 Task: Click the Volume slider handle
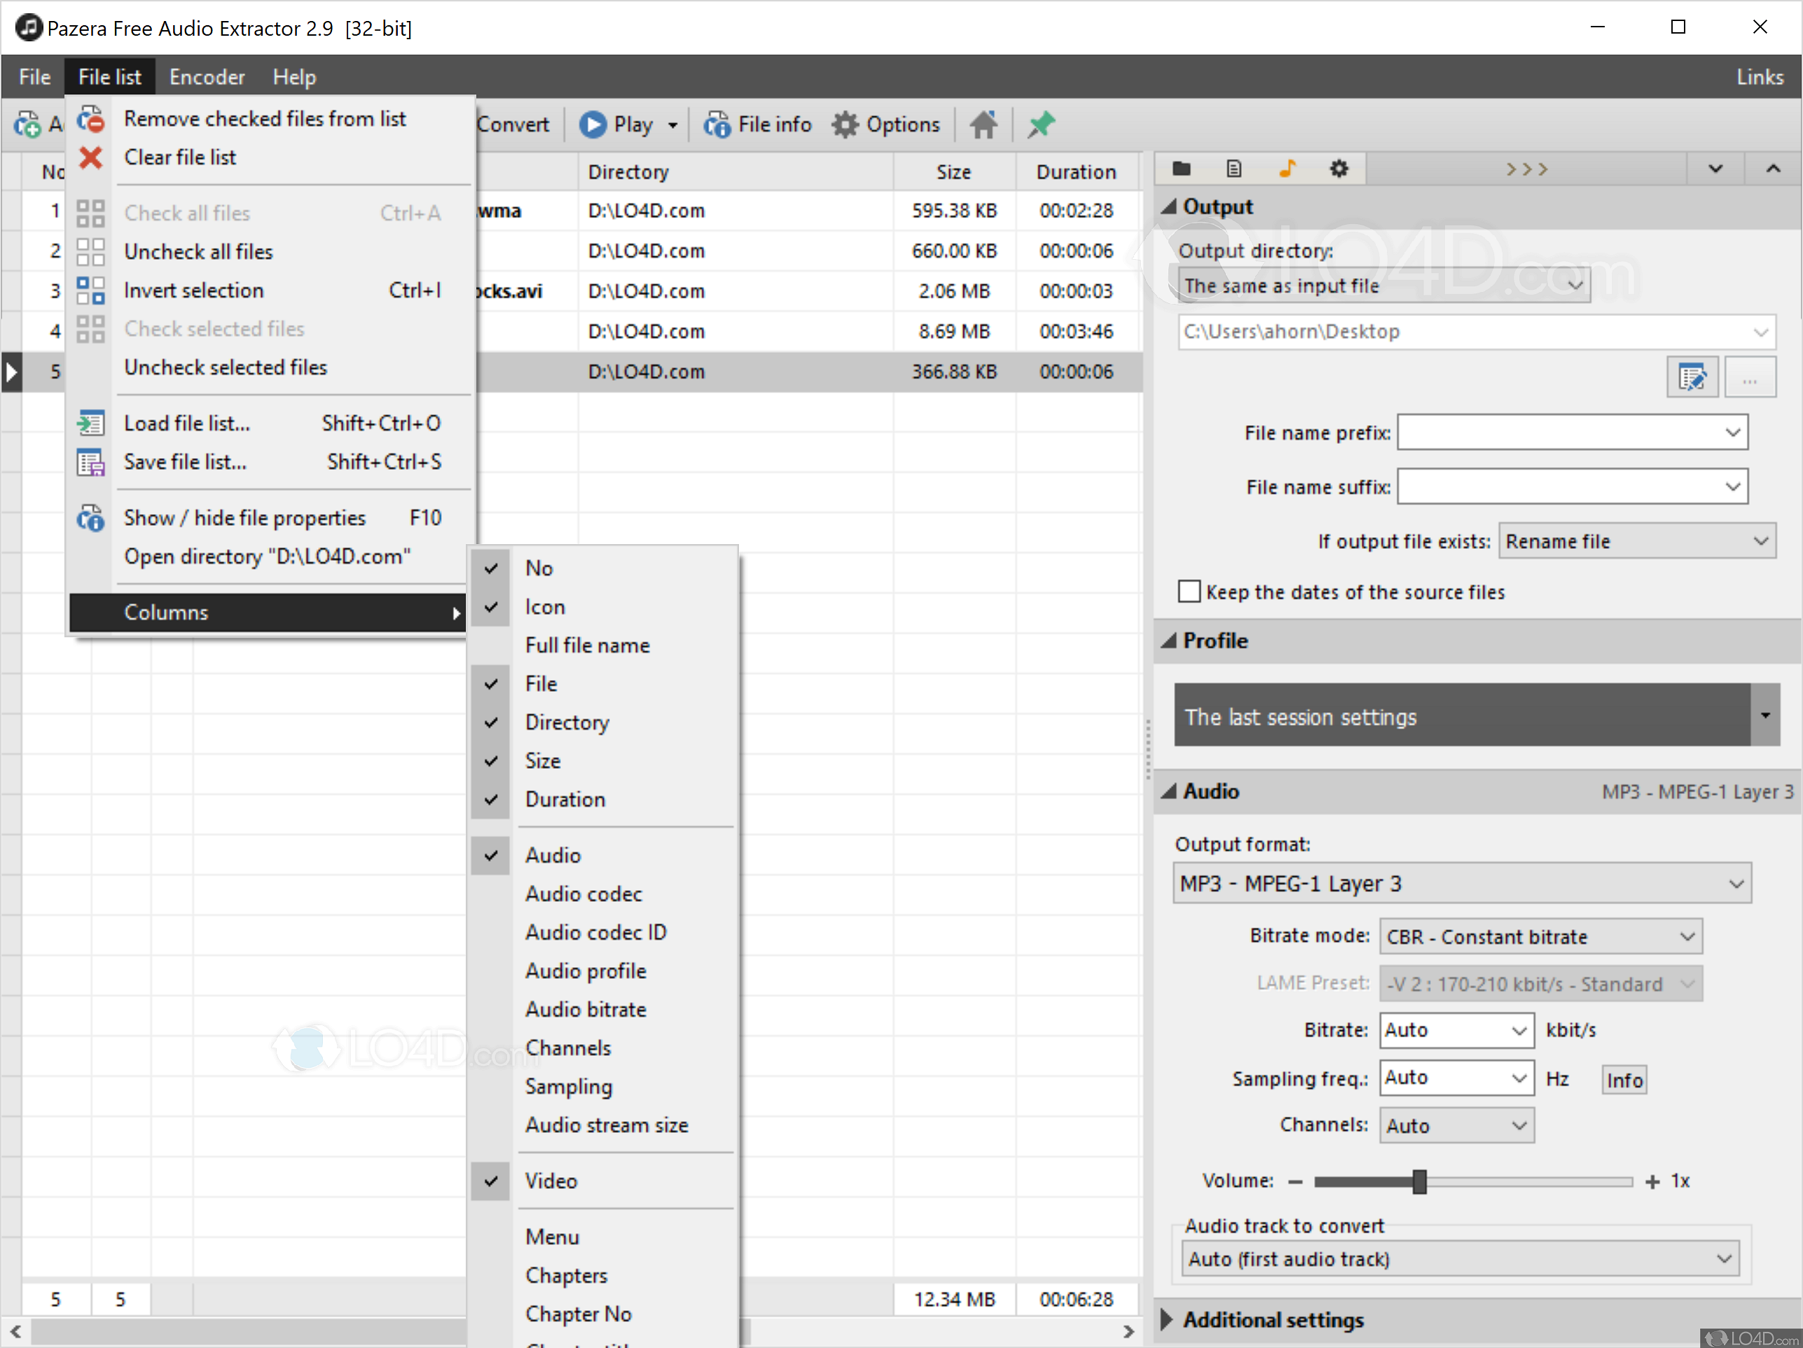point(1419,1181)
